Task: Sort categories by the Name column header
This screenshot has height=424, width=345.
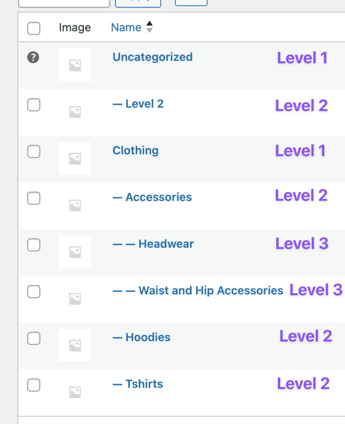Action: click(x=126, y=28)
